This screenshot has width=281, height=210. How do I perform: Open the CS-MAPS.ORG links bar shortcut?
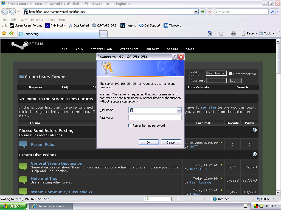click(104, 25)
